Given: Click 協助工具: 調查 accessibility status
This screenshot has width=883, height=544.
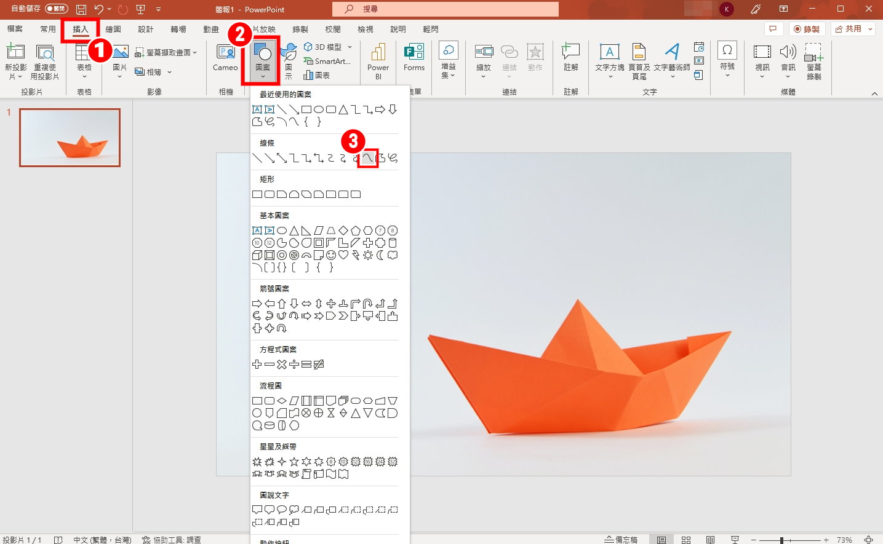Looking at the screenshot, I should [171, 540].
